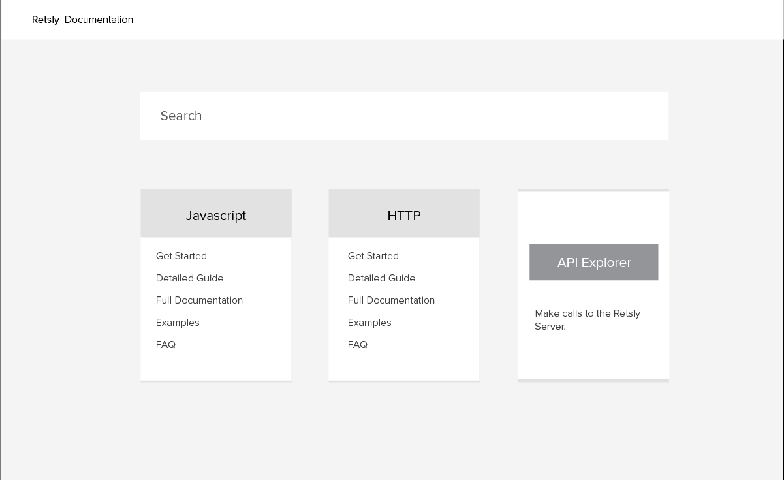Open Get Started under Javascript

[181, 256]
